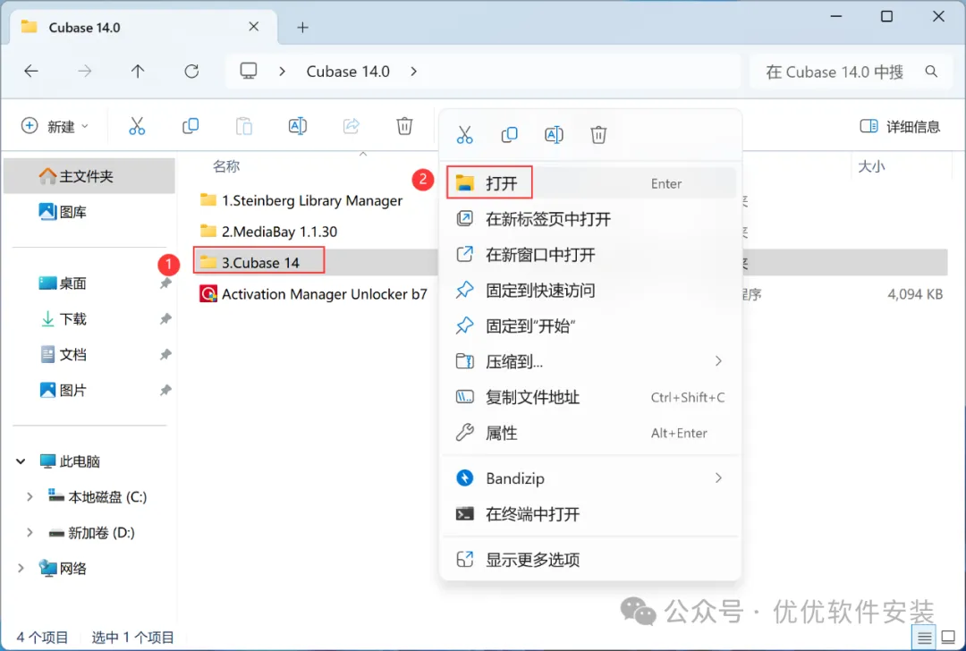
Task: Click the Delete trash icon in the main toolbar
Action: (404, 126)
